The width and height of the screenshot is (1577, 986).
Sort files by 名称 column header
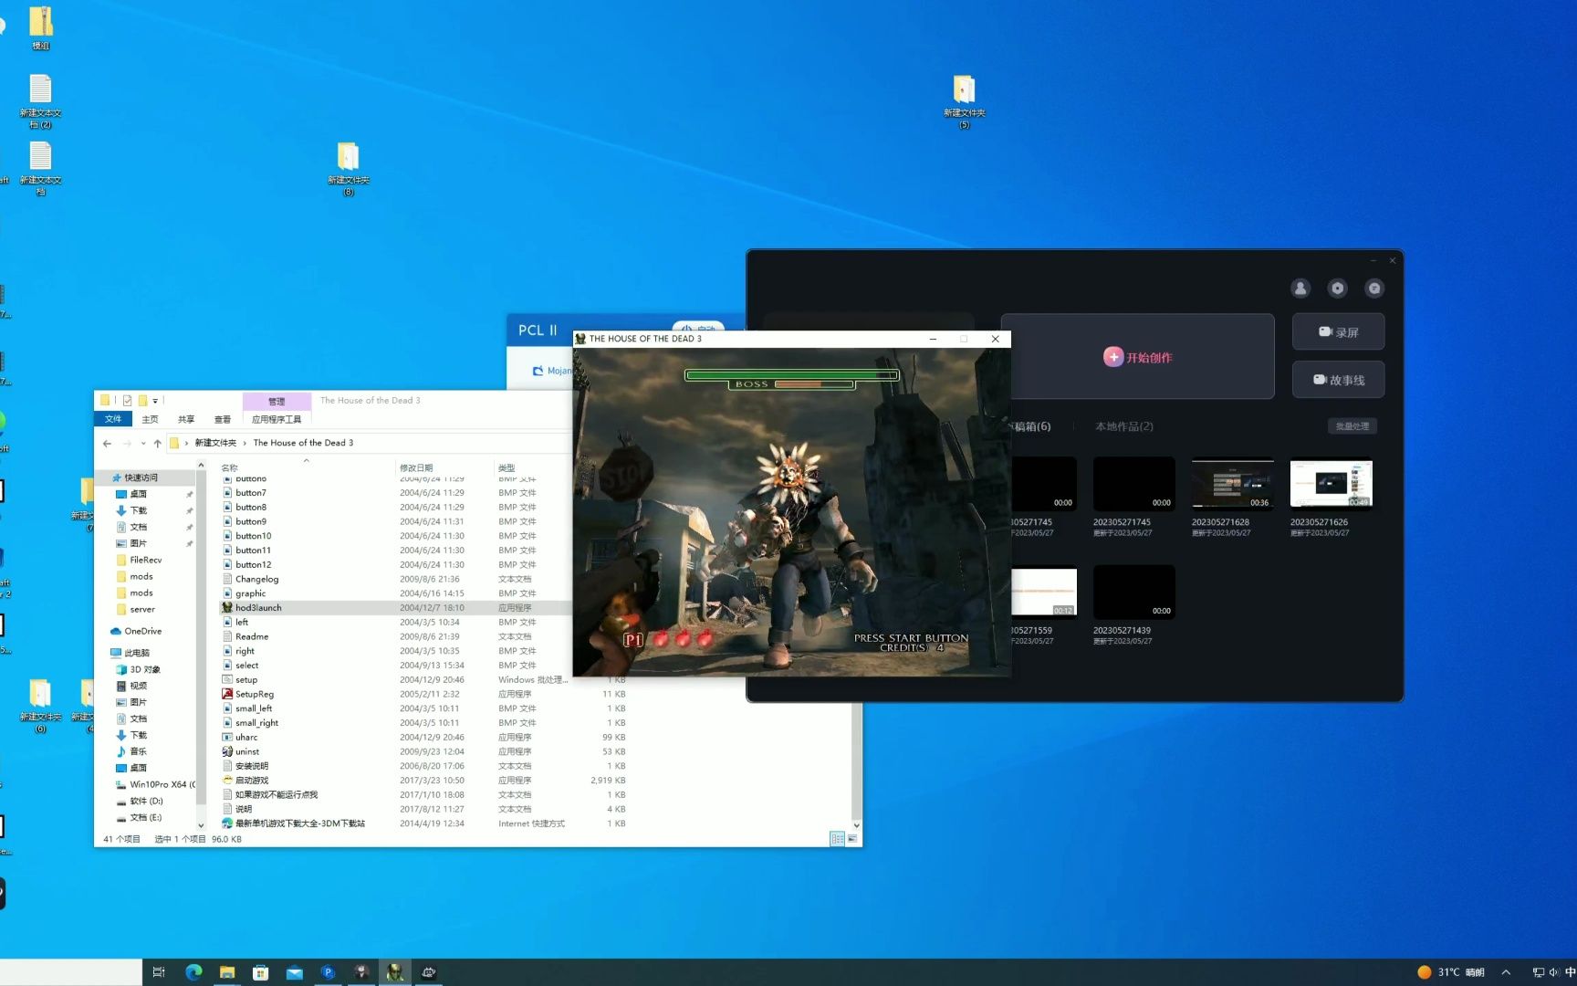pyautogui.click(x=230, y=467)
